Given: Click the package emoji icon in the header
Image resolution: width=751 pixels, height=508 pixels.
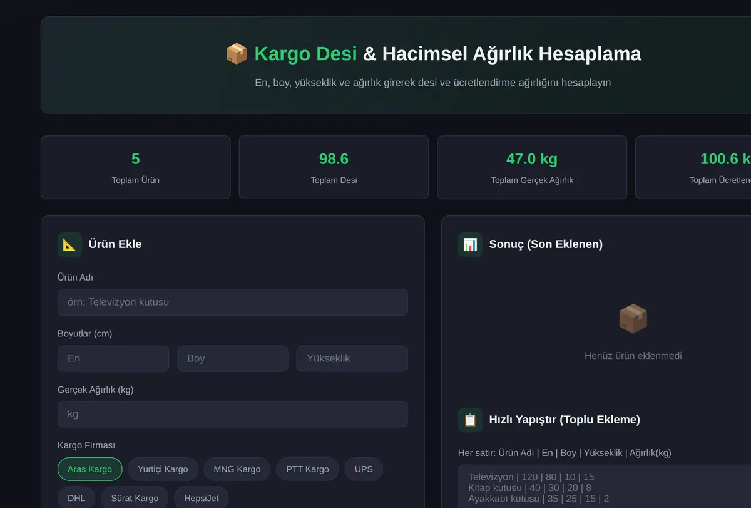Looking at the screenshot, I should (x=237, y=54).
